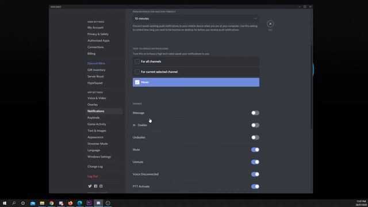Viewport: 368px width, 207px height.
Task: Enable the Message sound toggle
Action: point(255,113)
